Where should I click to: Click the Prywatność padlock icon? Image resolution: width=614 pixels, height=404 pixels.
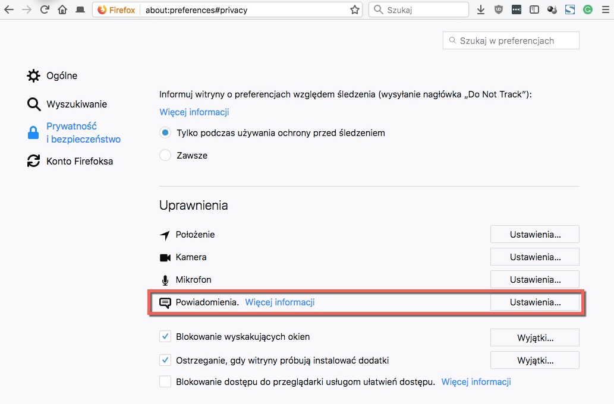tap(33, 132)
